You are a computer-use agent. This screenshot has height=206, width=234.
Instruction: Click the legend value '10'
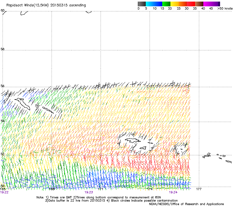(x=155, y=9)
